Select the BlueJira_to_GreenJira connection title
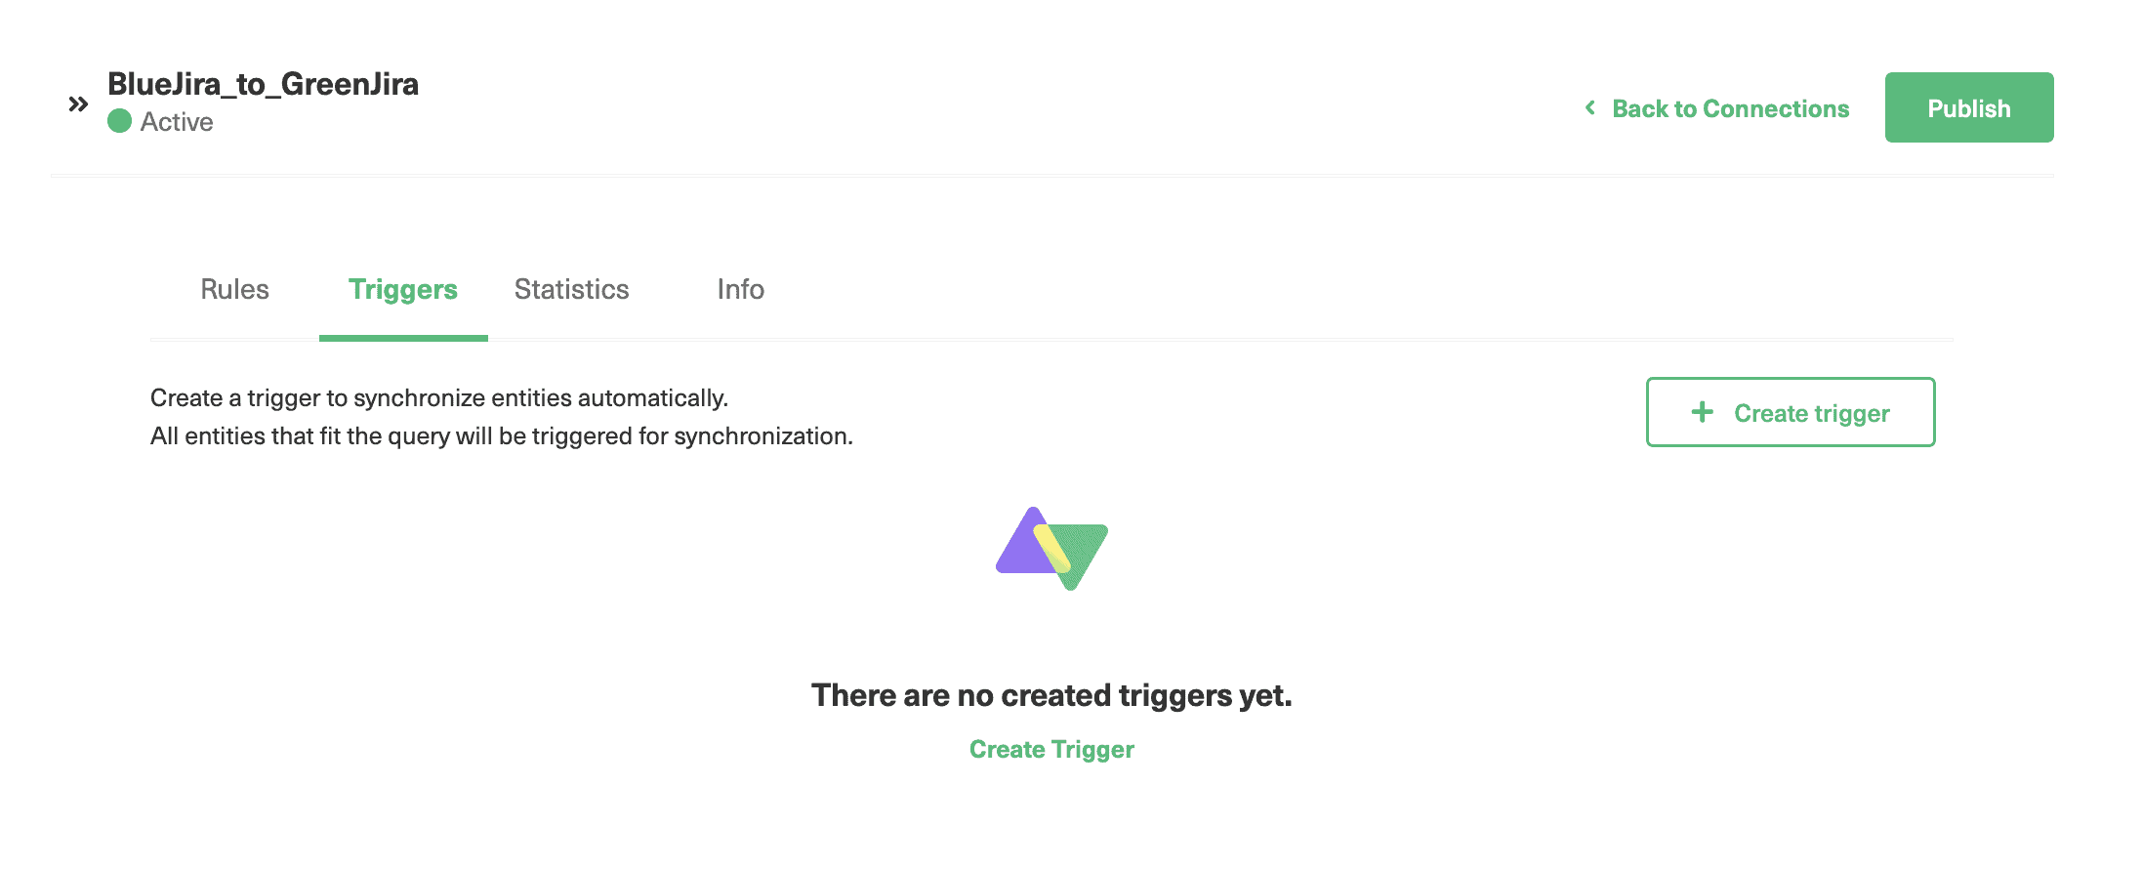Image resolution: width=2142 pixels, height=869 pixels. pos(263,84)
